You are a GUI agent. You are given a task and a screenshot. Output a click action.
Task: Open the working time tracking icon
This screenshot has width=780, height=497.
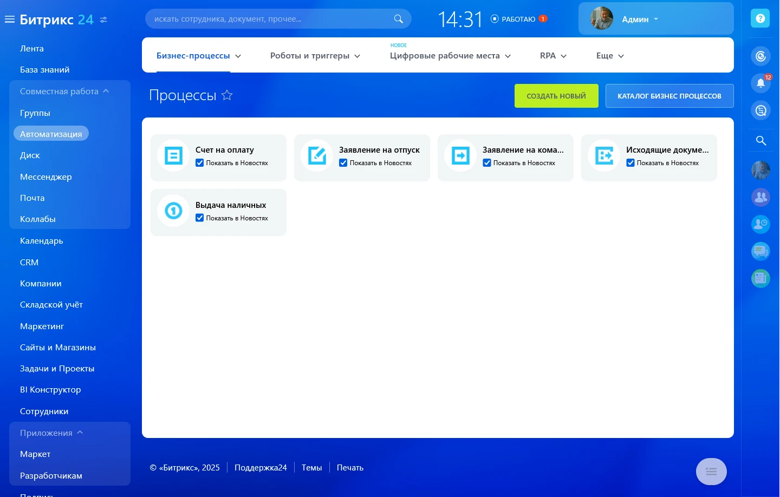[x=760, y=224]
